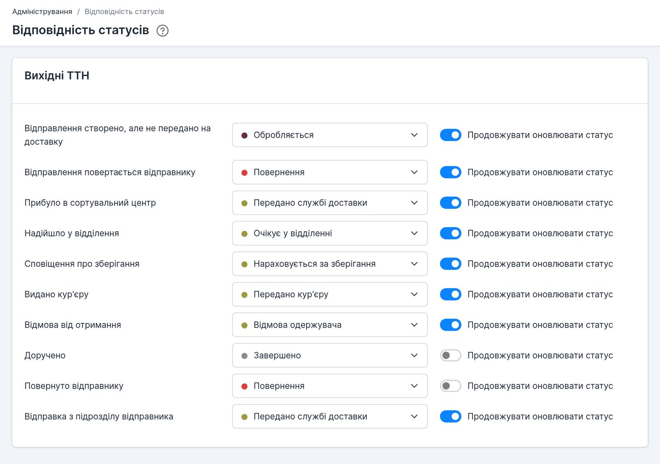This screenshot has width=660, height=464.
Task: Click label text next to Видано кур'єру toggle
Action: pos(540,295)
